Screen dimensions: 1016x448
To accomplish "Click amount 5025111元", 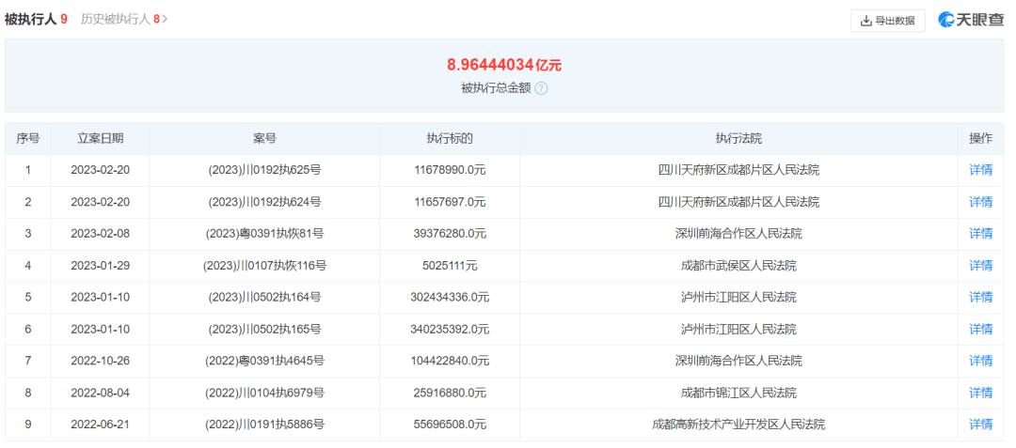I will click(x=450, y=265).
